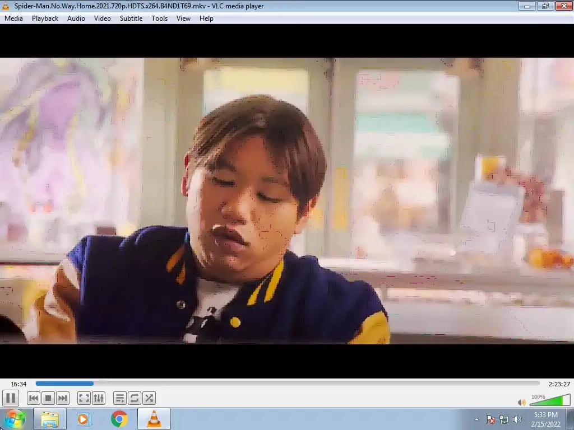Seek on the playback progress bar

pyautogui.click(x=288, y=384)
